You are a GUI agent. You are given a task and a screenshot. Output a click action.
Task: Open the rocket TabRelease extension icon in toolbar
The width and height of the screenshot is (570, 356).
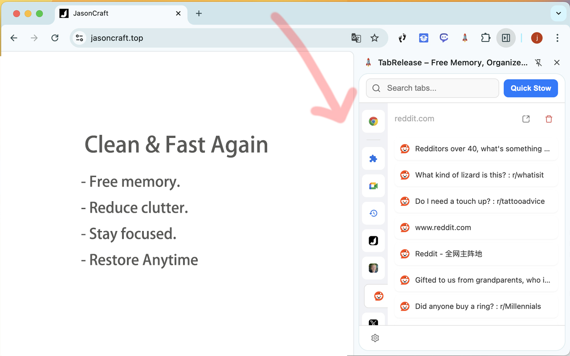[464, 38]
